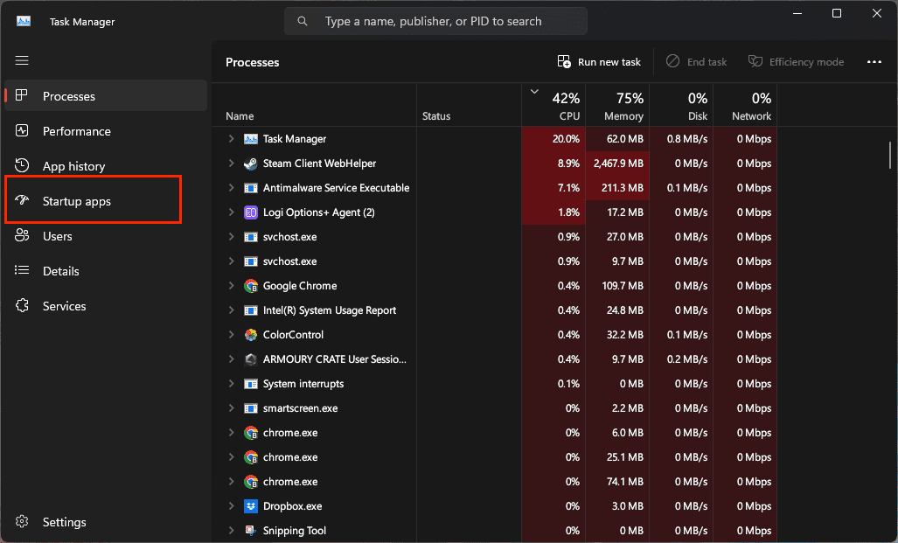Open the Startup apps page

106,200
